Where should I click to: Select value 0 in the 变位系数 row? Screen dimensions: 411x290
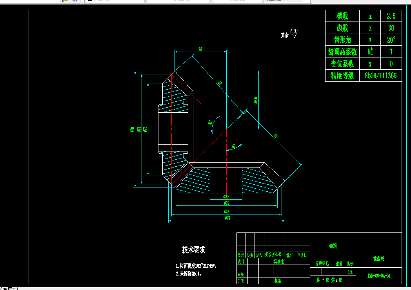coord(391,64)
